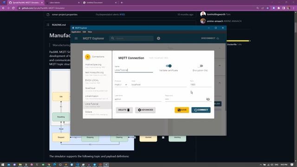The width and height of the screenshot is (297, 167).
Task: Toggle password visibility eye icon
Action: (x=208, y=99)
